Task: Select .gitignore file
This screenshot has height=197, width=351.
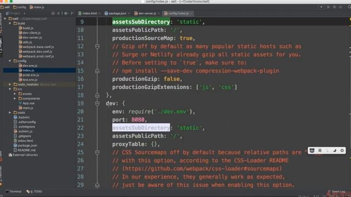Action: coord(22,136)
